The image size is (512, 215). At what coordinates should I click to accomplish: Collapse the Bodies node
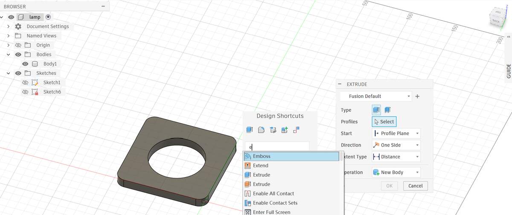point(8,54)
